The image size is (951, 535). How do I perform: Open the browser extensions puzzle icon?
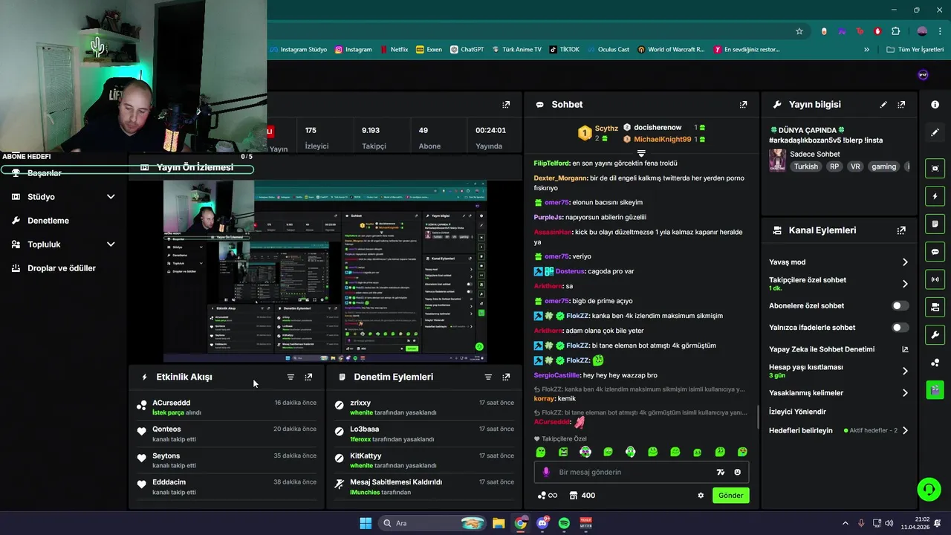coord(895,31)
